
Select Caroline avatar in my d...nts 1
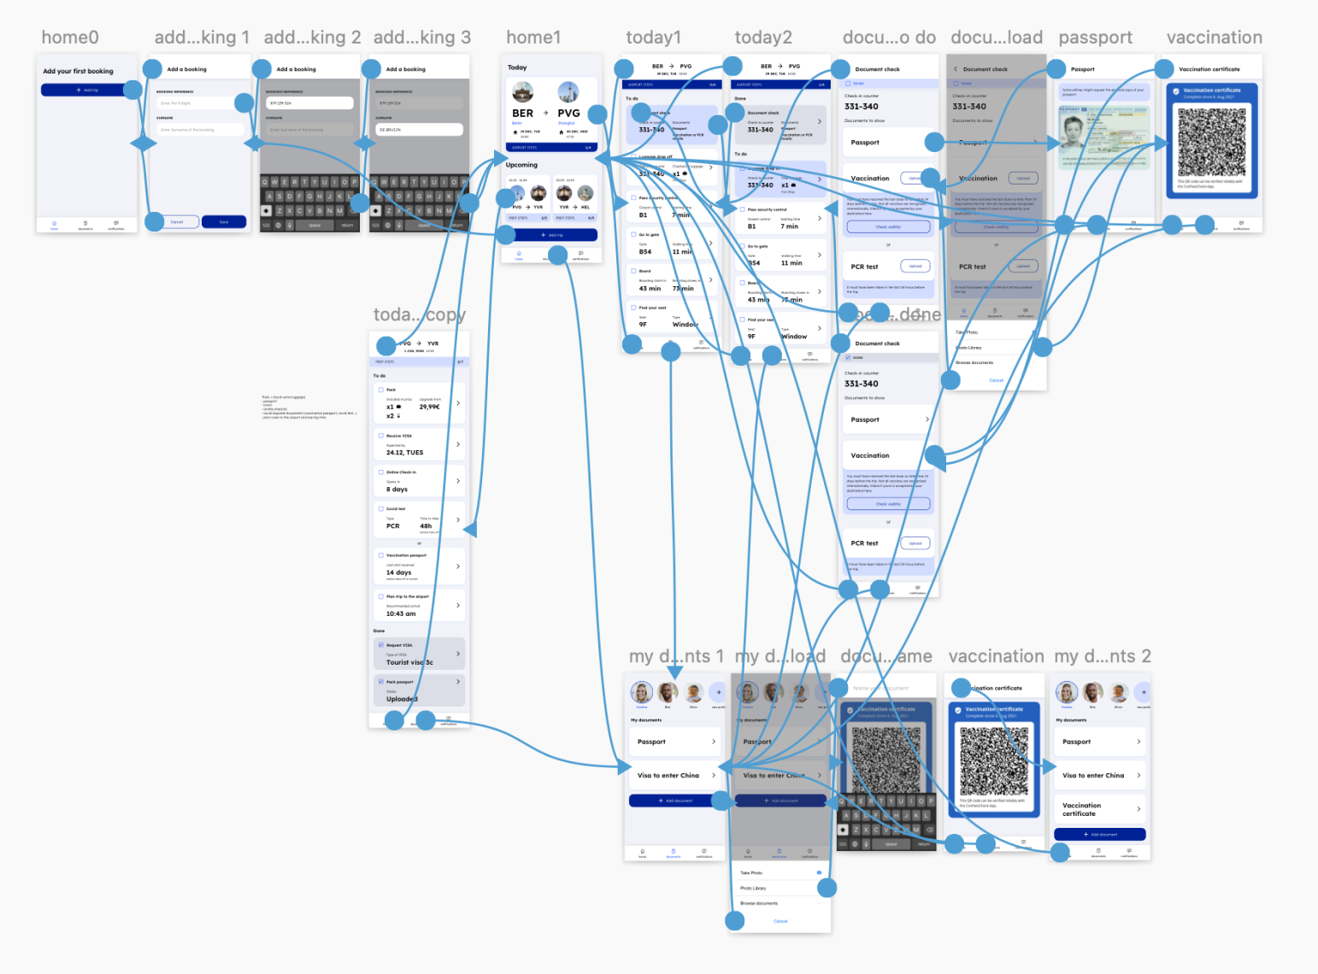(641, 692)
